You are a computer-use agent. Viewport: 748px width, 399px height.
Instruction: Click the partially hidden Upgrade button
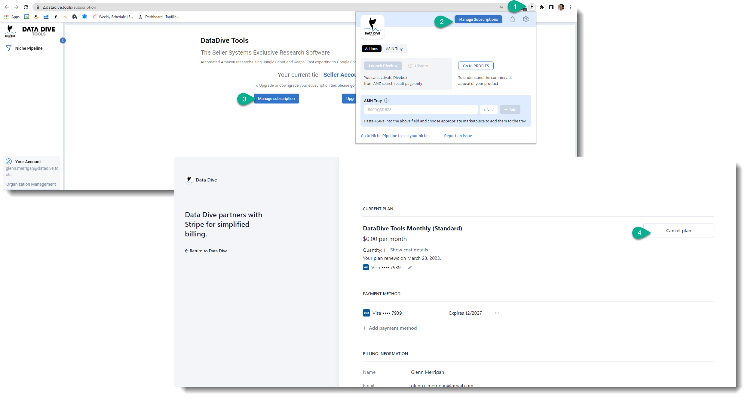coord(349,99)
